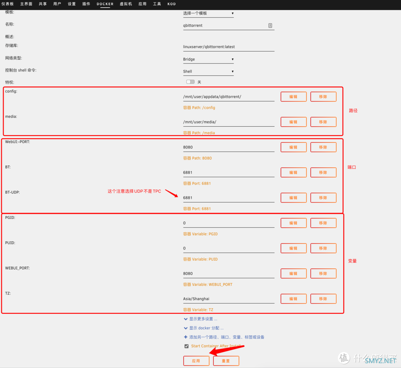Click the TZ field Asia/Shanghai
This screenshot has height=368, width=401.
pos(229,299)
